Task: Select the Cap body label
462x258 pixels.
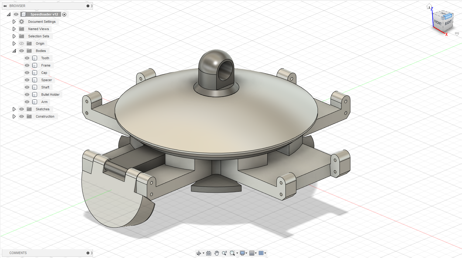Action: [44, 73]
